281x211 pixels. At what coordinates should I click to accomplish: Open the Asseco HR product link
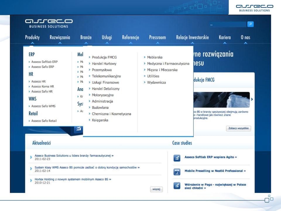pyautogui.click(x=39, y=81)
